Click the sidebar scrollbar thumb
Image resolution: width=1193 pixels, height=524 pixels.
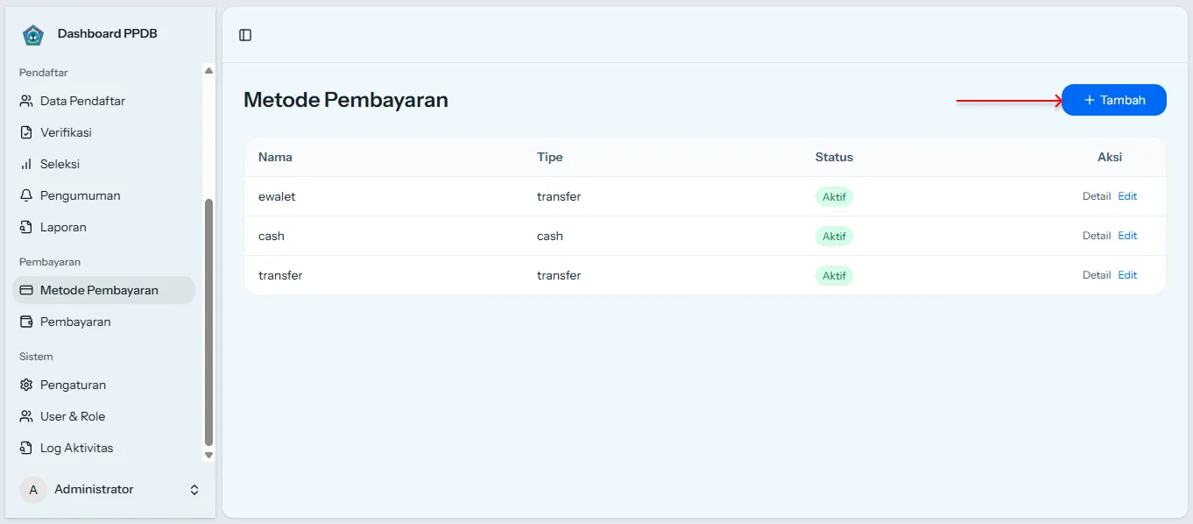click(208, 322)
